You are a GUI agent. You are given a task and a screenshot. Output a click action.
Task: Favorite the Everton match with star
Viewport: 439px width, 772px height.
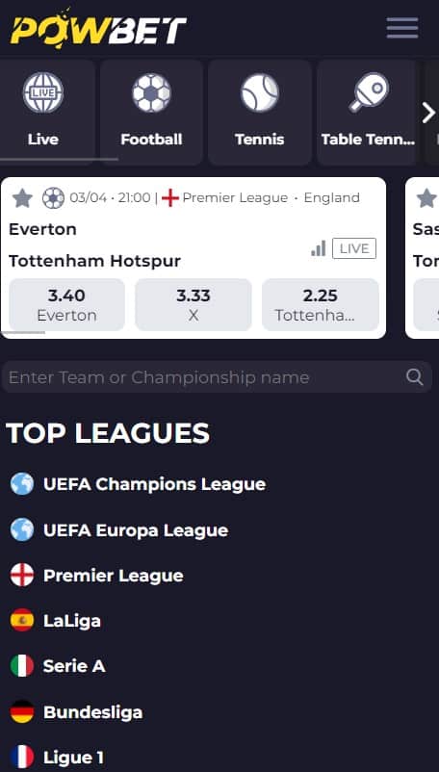[x=22, y=198]
